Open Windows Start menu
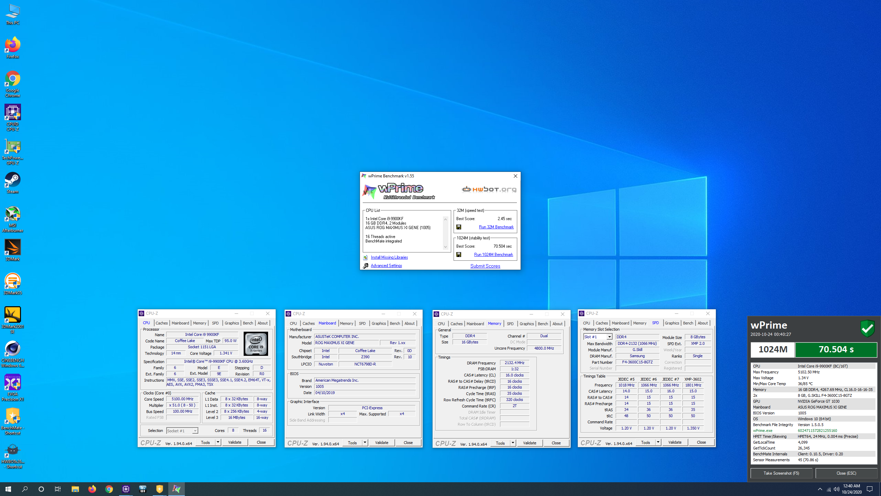 tap(8, 489)
